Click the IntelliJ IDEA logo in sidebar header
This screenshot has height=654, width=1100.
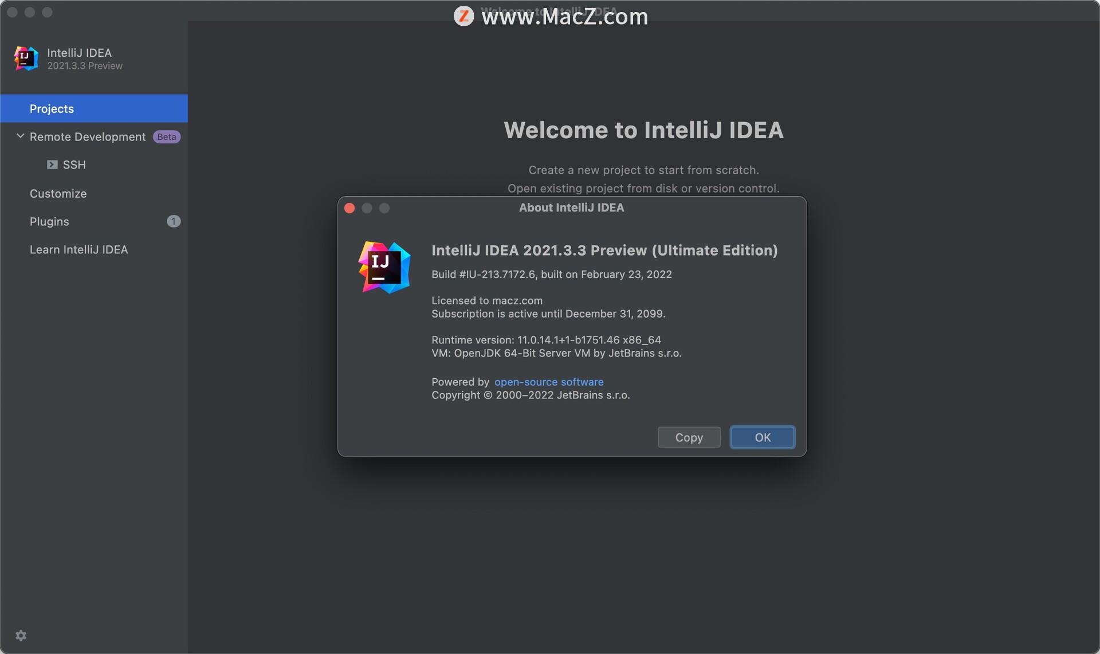tap(26, 58)
